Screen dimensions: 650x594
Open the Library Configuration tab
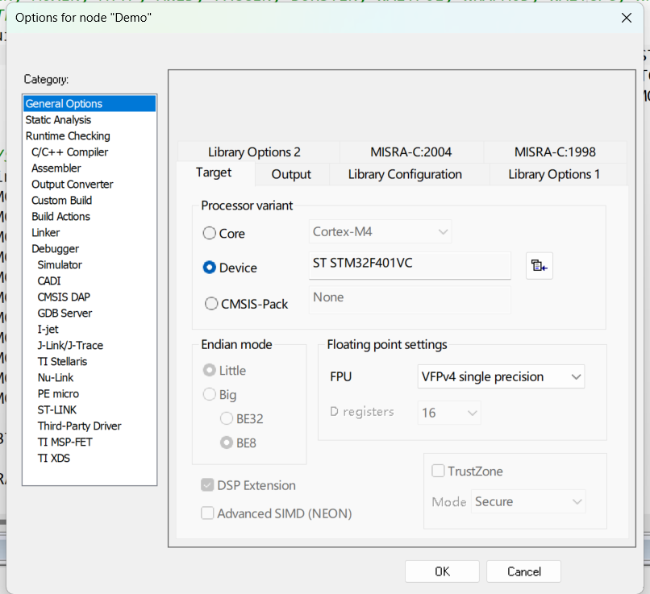coord(405,174)
